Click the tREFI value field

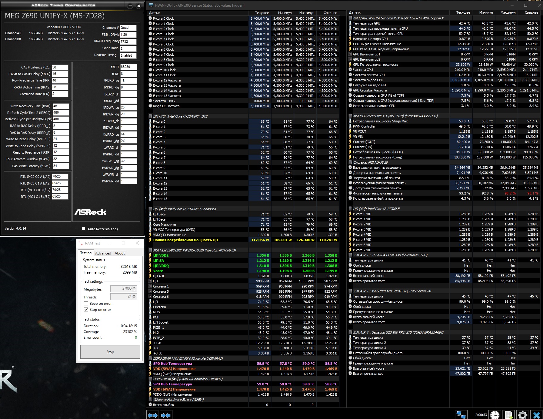(x=128, y=67)
